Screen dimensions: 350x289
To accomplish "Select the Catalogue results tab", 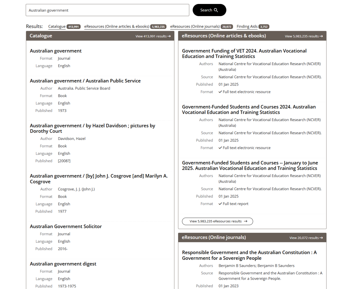I will click(x=57, y=26).
